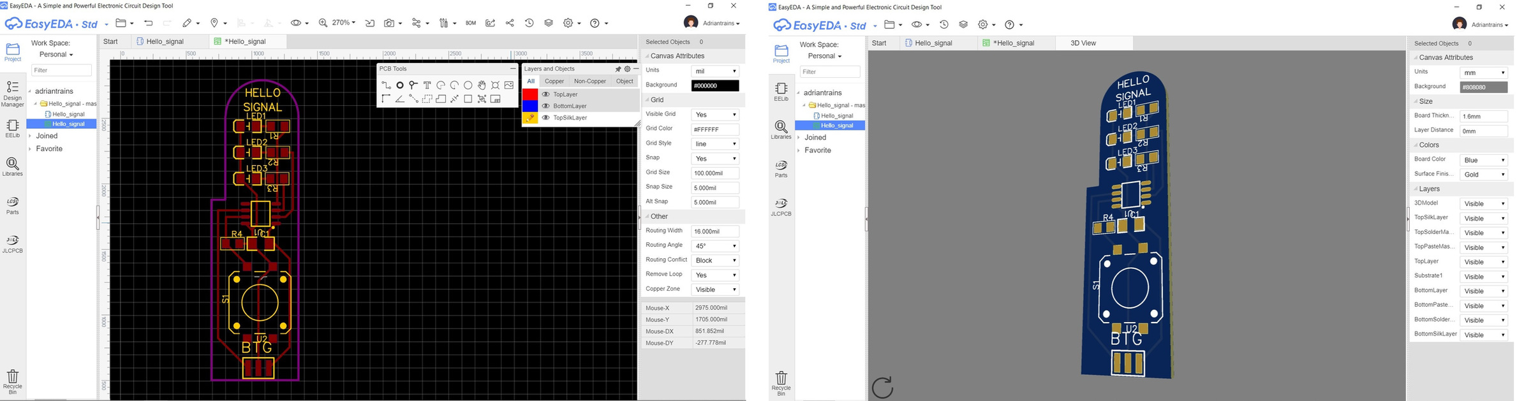Open 3DModel layer visibility dropdown
The width and height of the screenshot is (1531, 401).
[1484, 204]
